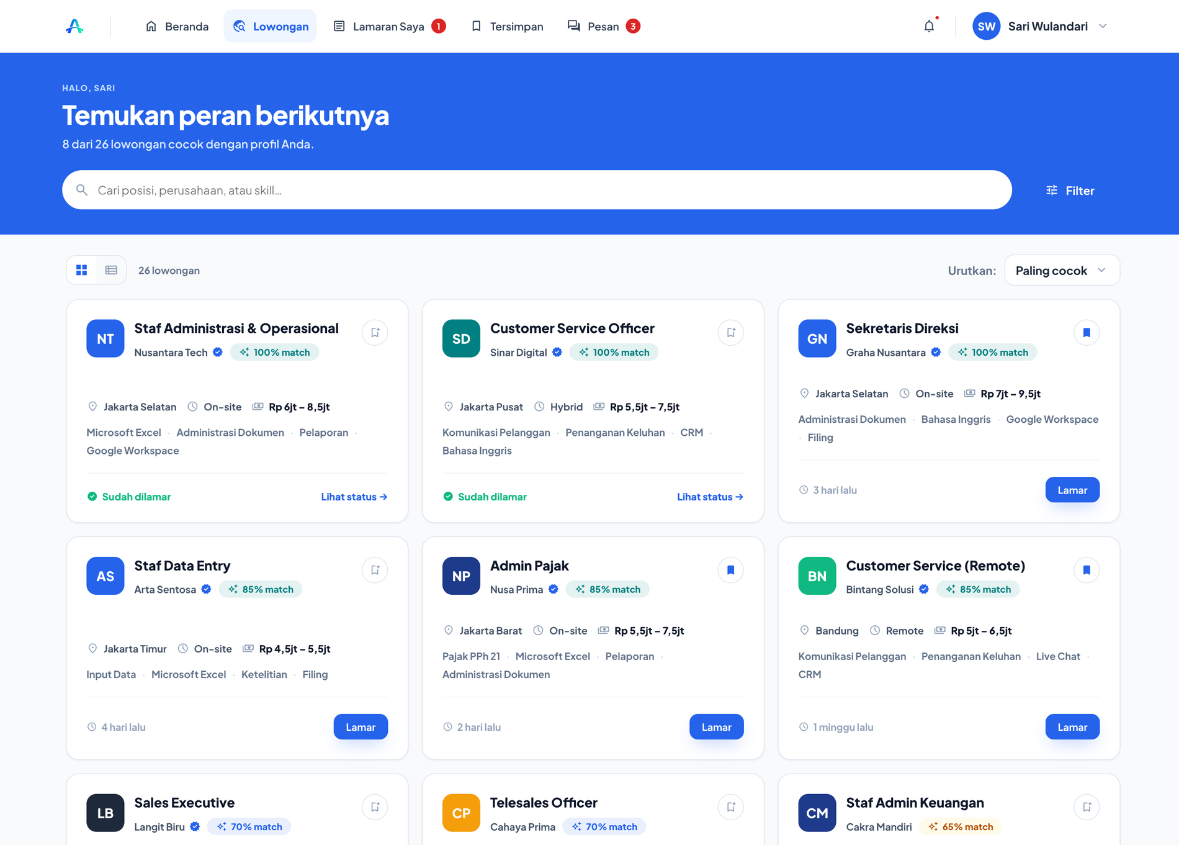Click the clock icon beside 3 hari lalu
The width and height of the screenshot is (1179, 845).
[804, 490]
